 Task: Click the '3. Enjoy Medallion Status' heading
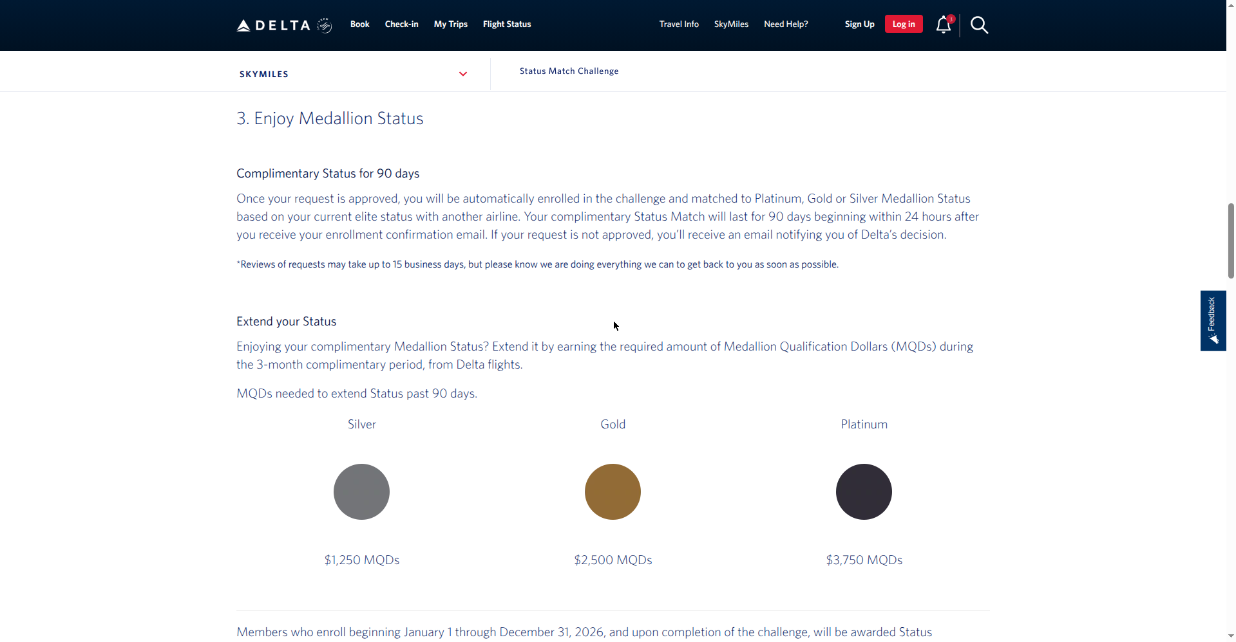(330, 118)
